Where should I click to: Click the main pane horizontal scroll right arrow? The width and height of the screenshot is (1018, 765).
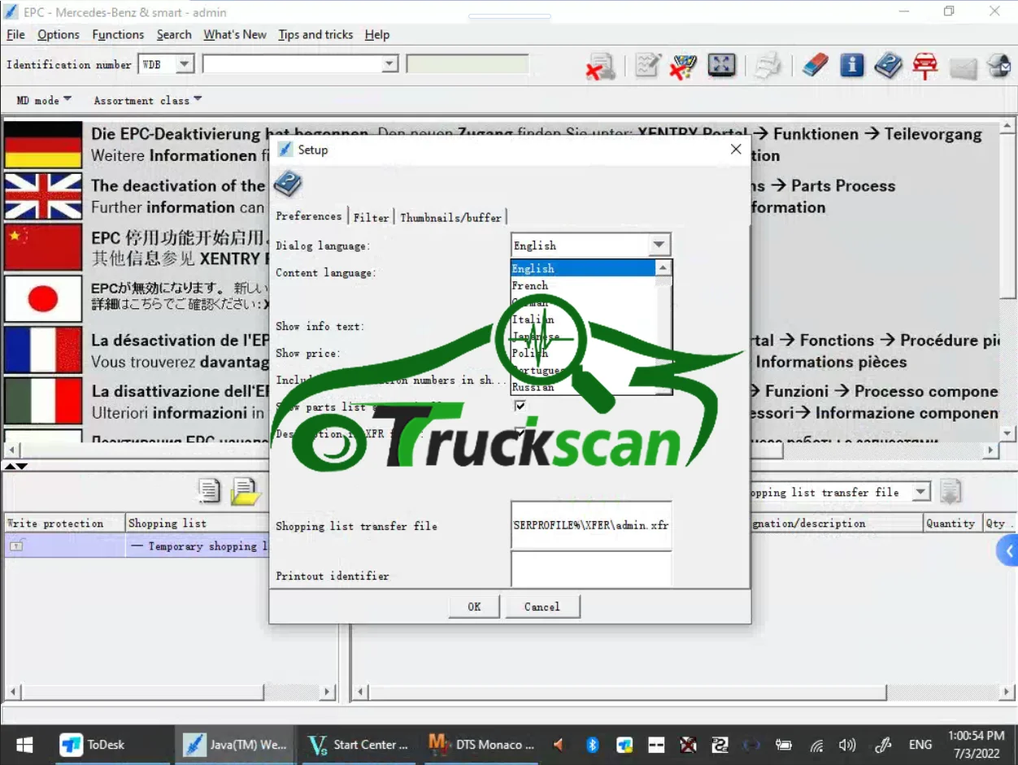[x=990, y=450]
